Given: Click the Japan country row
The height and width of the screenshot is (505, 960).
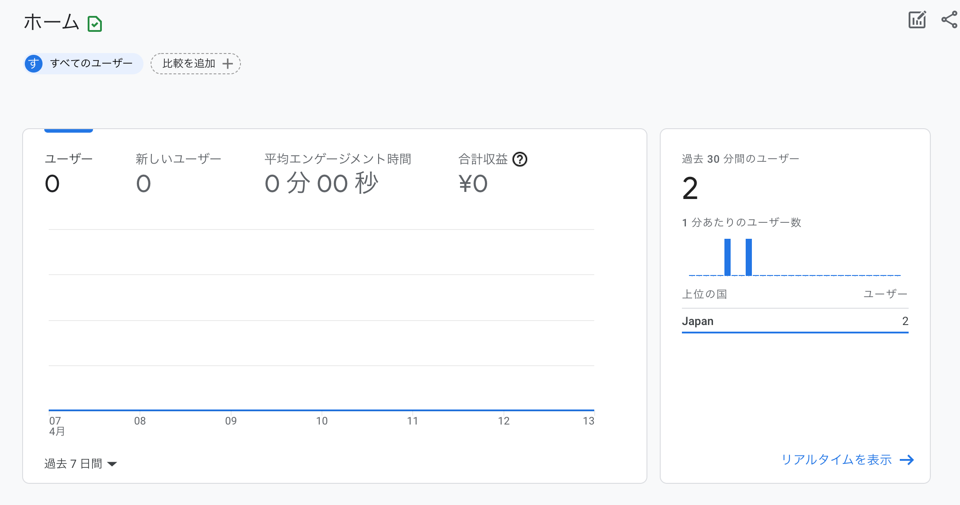Looking at the screenshot, I should pyautogui.click(x=795, y=321).
